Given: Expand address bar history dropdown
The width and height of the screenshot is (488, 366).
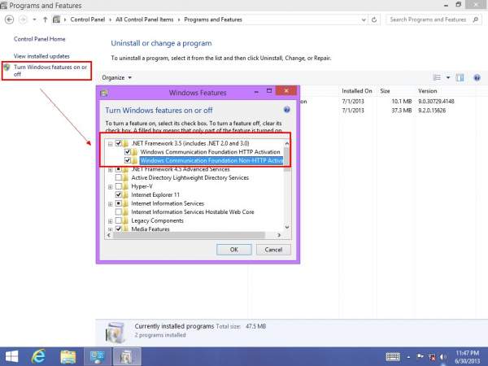Looking at the screenshot, I should tap(364, 20).
